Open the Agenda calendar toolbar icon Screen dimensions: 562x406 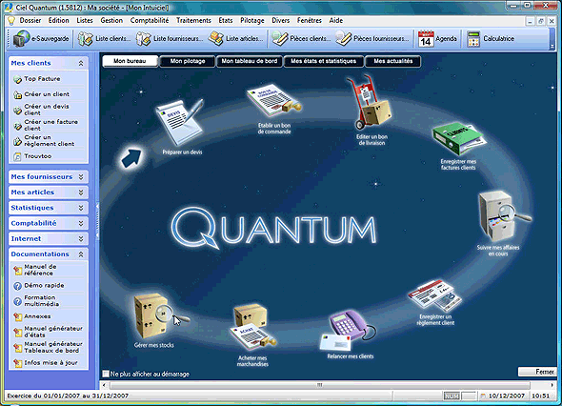tap(426, 39)
